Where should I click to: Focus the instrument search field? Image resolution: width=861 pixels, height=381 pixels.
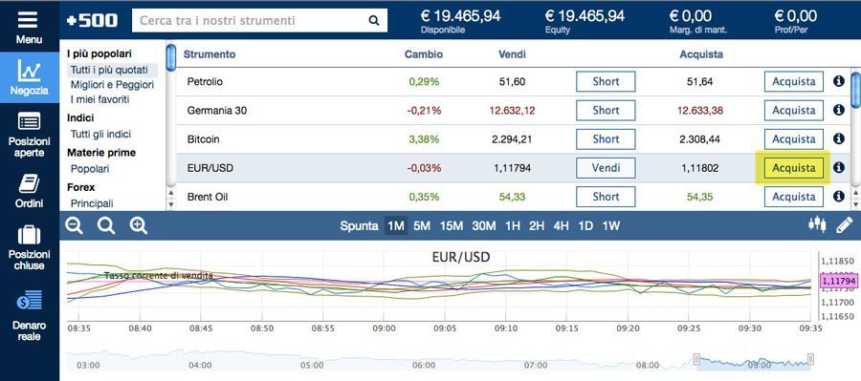point(259,21)
